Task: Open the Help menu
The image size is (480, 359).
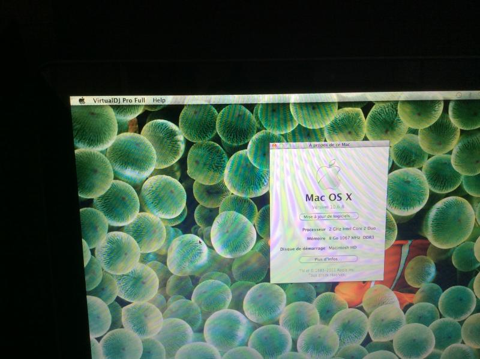Action: (159, 100)
